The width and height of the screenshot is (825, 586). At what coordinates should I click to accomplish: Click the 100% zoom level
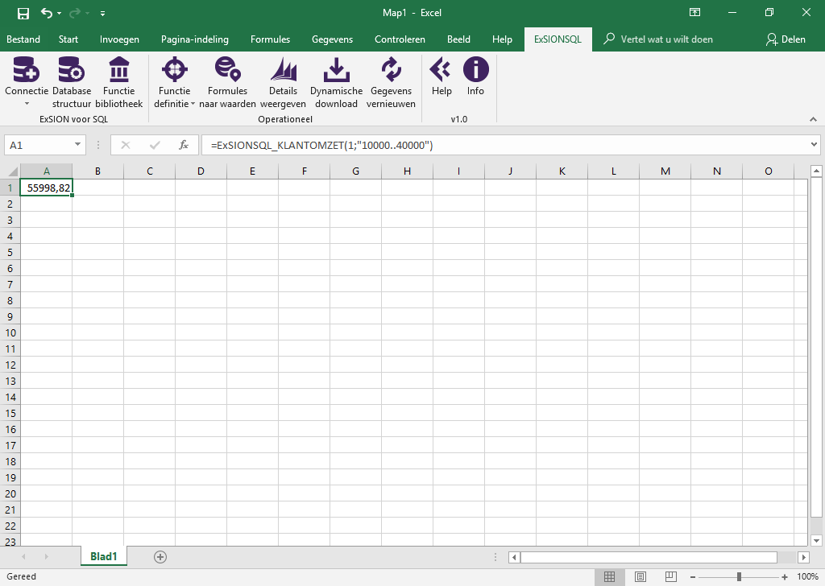pyautogui.click(x=807, y=576)
